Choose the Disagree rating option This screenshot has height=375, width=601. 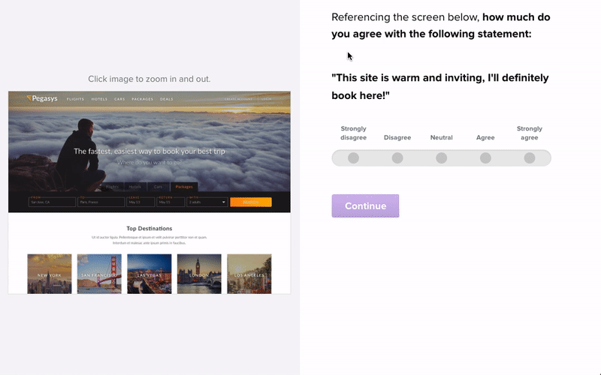397,158
